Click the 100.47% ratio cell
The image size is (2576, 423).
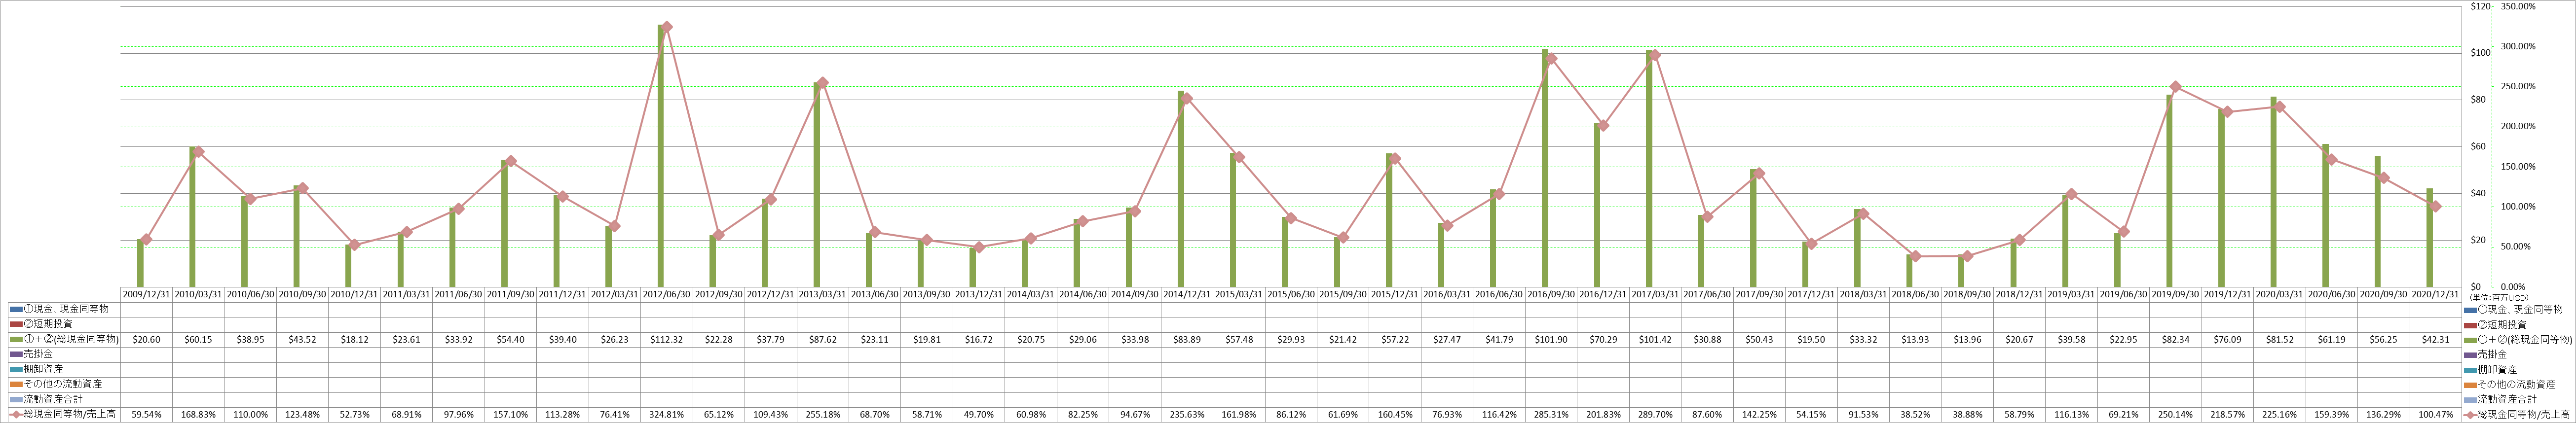click(2435, 414)
